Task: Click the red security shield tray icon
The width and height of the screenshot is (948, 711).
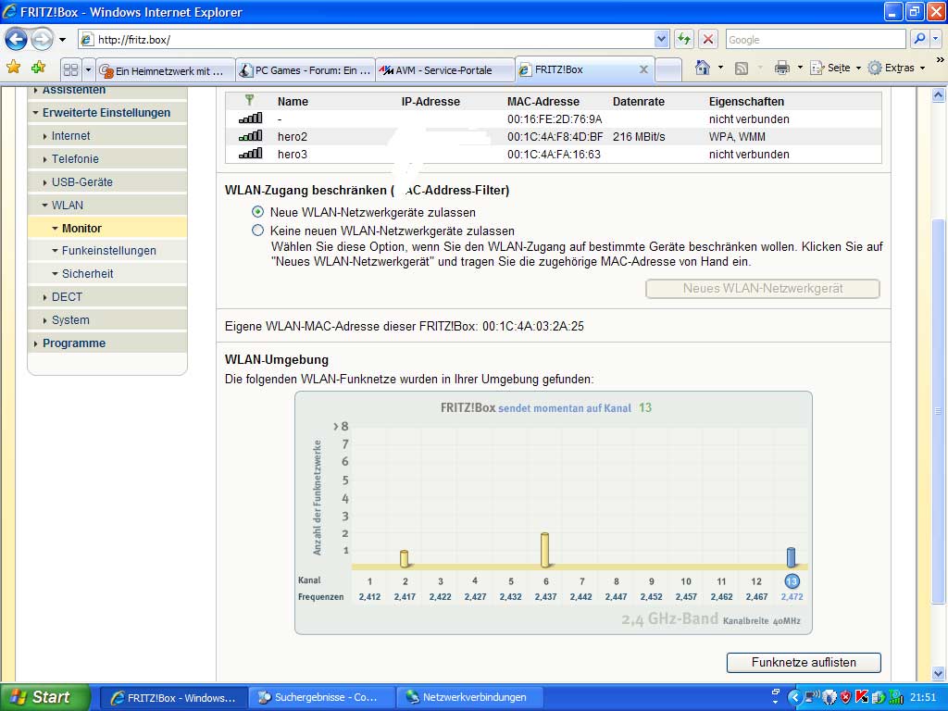Action: pyautogui.click(x=845, y=698)
